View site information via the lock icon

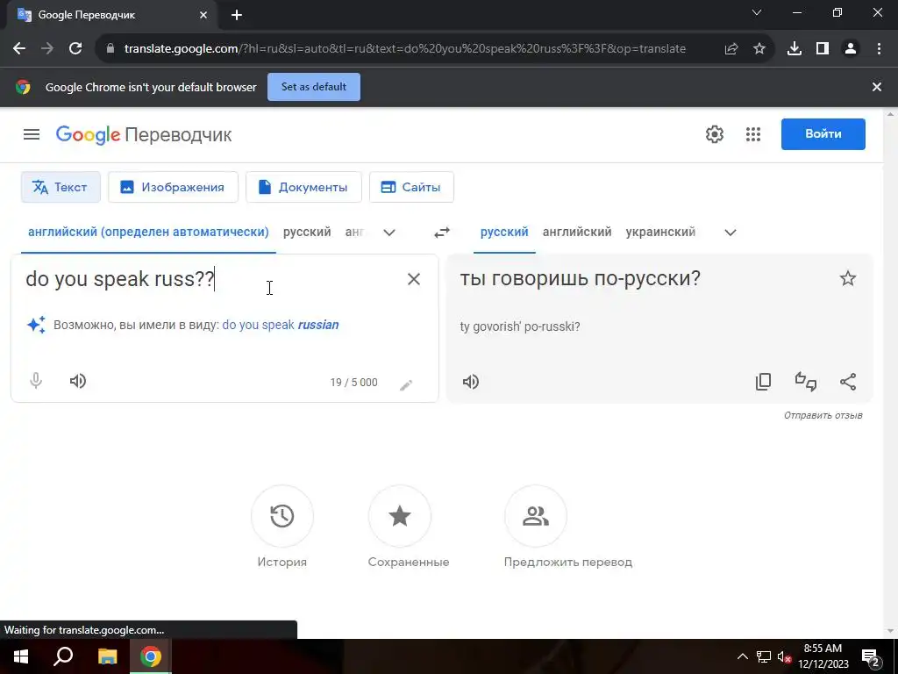(x=110, y=49)
